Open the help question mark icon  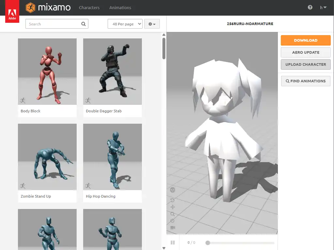click(x=310, y=7)
